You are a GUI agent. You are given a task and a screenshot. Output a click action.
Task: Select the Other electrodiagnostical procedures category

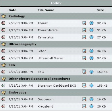click(40, 79)
